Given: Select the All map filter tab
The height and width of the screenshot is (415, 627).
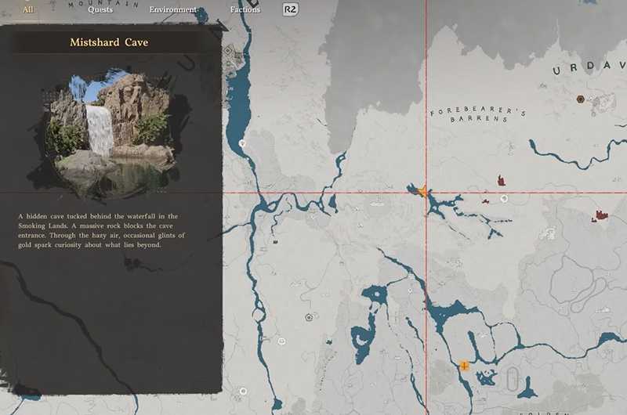Looking at the screenshot, I should [28, 10].
